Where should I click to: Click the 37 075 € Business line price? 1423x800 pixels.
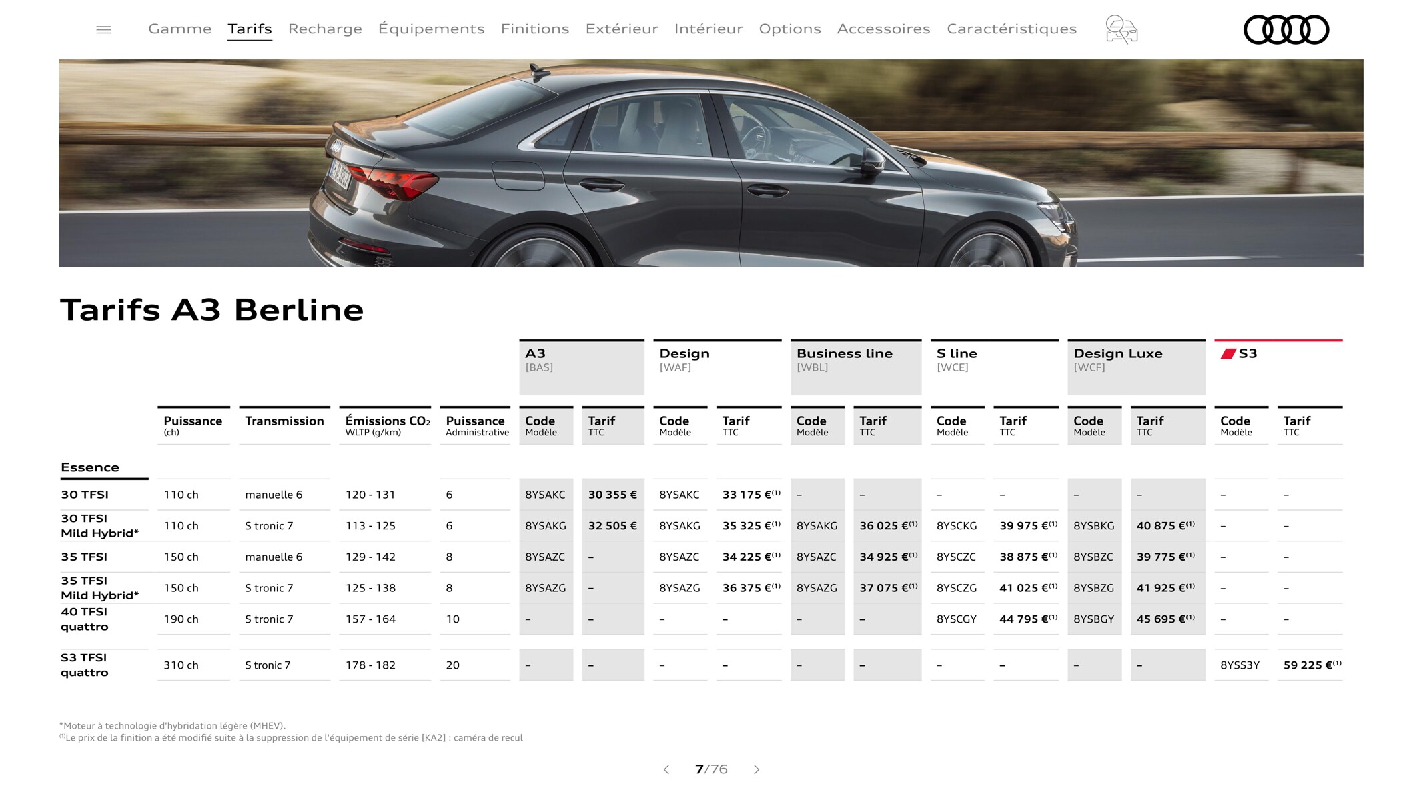click(889, 588)
